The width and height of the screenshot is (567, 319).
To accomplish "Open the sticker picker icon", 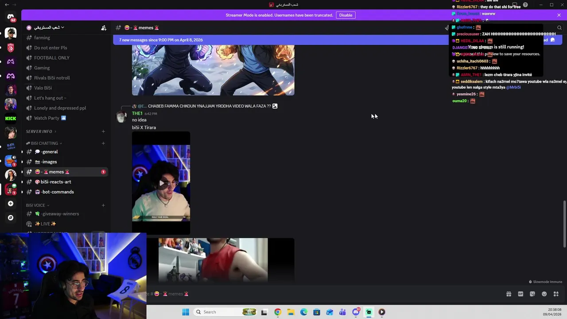I will point(532,294).
